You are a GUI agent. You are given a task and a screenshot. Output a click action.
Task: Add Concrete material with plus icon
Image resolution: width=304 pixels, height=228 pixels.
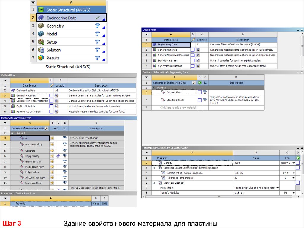[52, 150]
